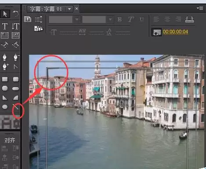Select the Add Anchor Point tool

tap(5, 67)
